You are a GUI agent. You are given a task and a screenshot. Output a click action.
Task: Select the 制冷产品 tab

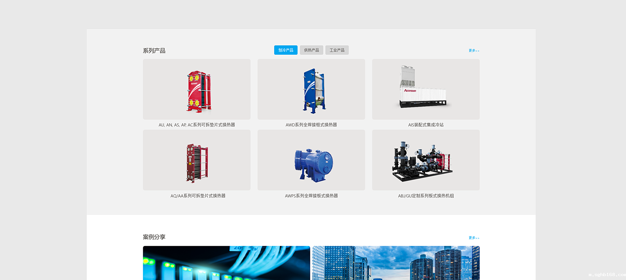coord(286,50)
